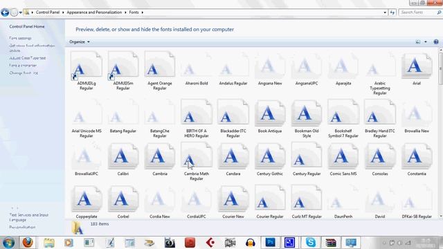Go to Appearance and Personalization breadcrumb
The height and width of the screenshot is (249, 443).
point(94,12)
